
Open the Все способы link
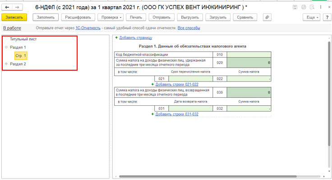[x=189, y=28]
